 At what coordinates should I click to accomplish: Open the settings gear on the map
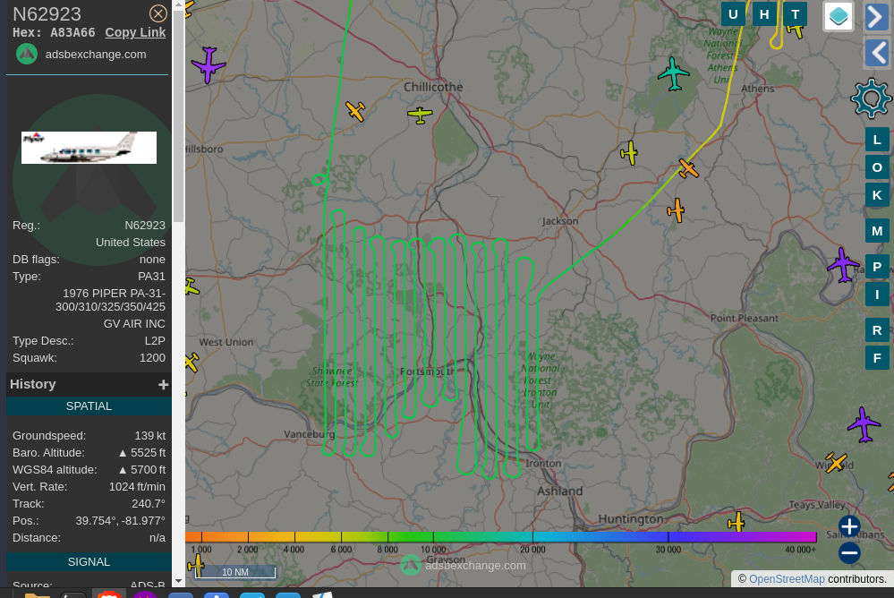872,98
